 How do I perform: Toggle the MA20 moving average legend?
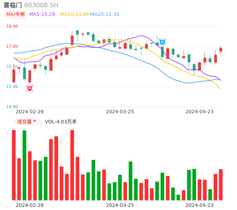(105, 15)
